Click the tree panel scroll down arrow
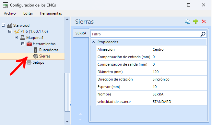Viewport: 212px width, 126px height. coord(67,122)
